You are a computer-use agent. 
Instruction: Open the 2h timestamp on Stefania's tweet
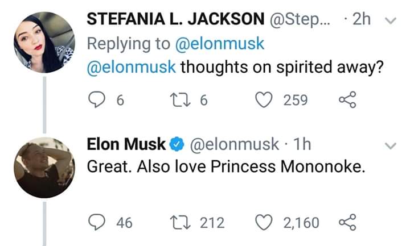(x=362, y=19)
